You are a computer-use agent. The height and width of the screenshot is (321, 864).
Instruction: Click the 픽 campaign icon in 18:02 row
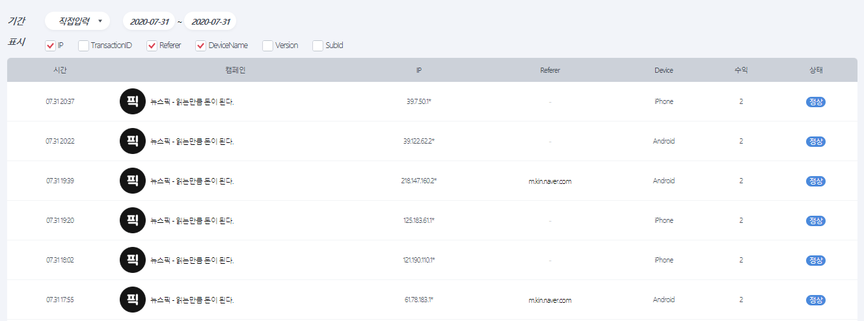coord(133,260)
